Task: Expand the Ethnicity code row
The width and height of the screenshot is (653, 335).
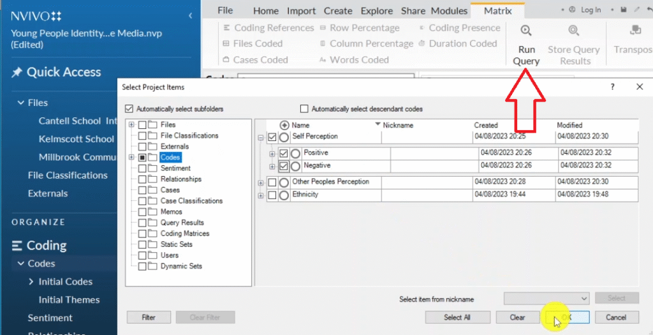Action: click(x=261, y=195)
